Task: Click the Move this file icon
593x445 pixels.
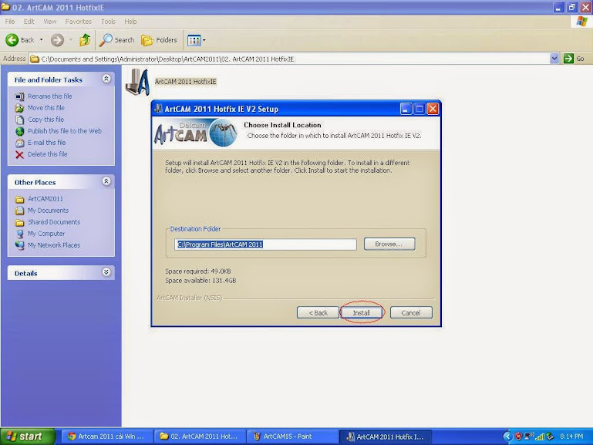Action: (x=19, y=108)
